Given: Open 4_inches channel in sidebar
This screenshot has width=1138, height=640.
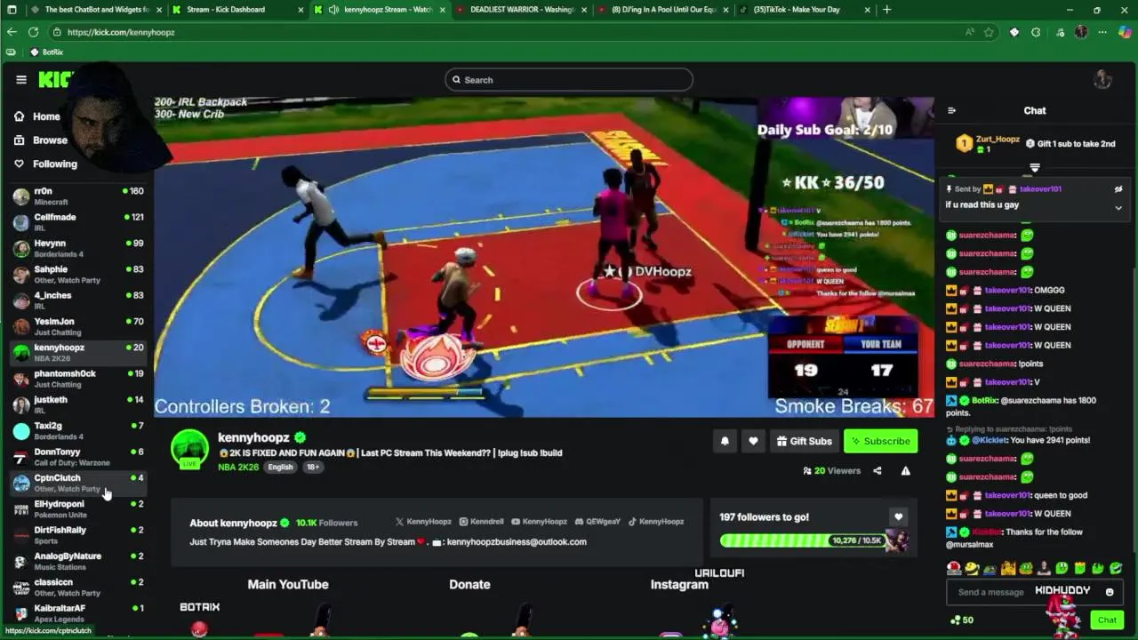Looking at the screenshot, I should pyautogui.click(x=77, y=300).
